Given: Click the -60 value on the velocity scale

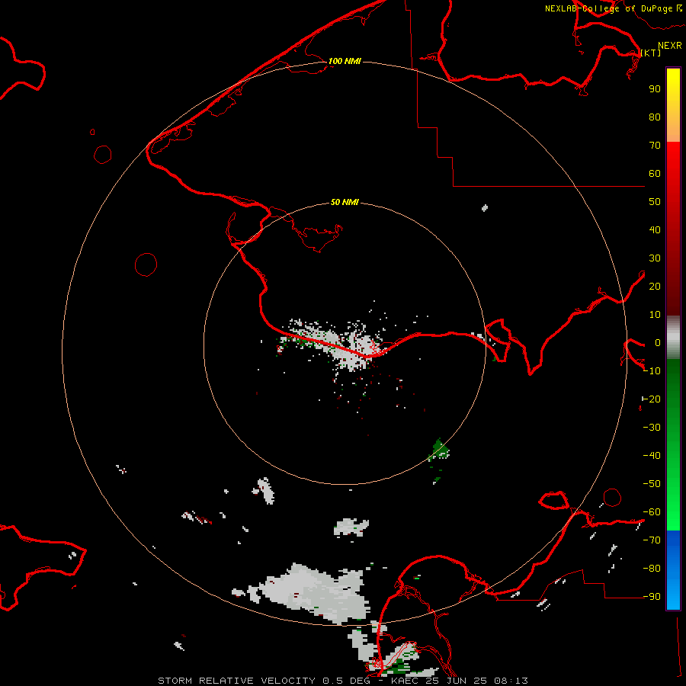Looking at the screenshot, I should [652, 512].
